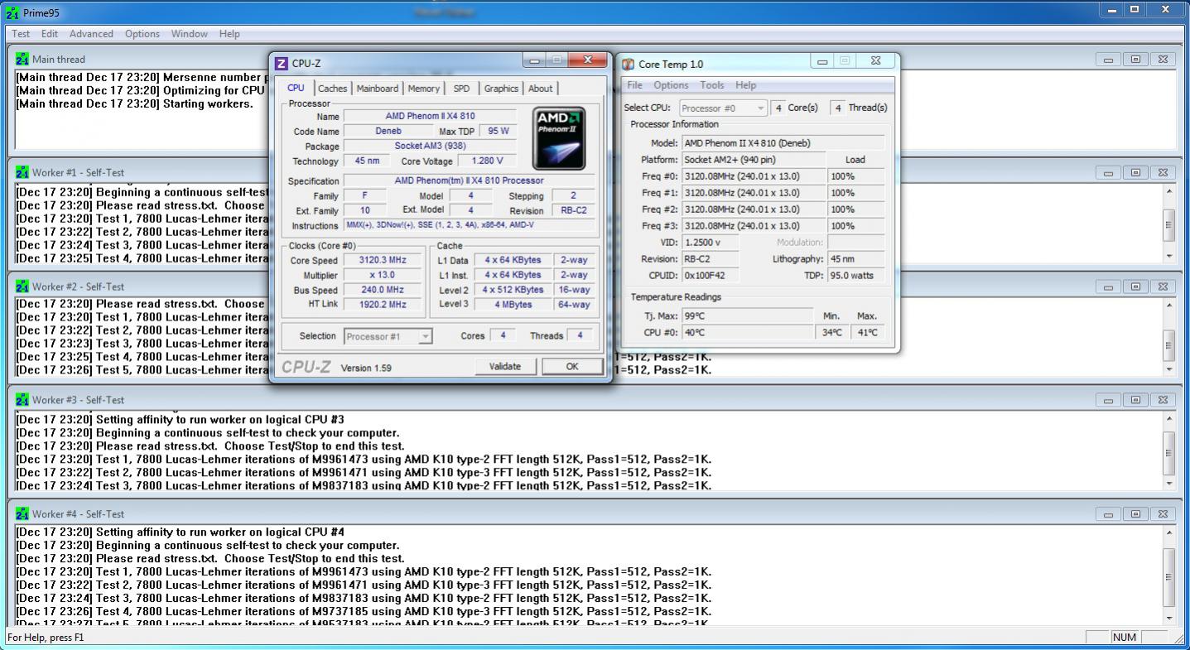Image resolution: width=1190 pixels, height=650 pixels.
Task: Switch to the Caches tab in CPU-Z
Action: click(332, 89)
